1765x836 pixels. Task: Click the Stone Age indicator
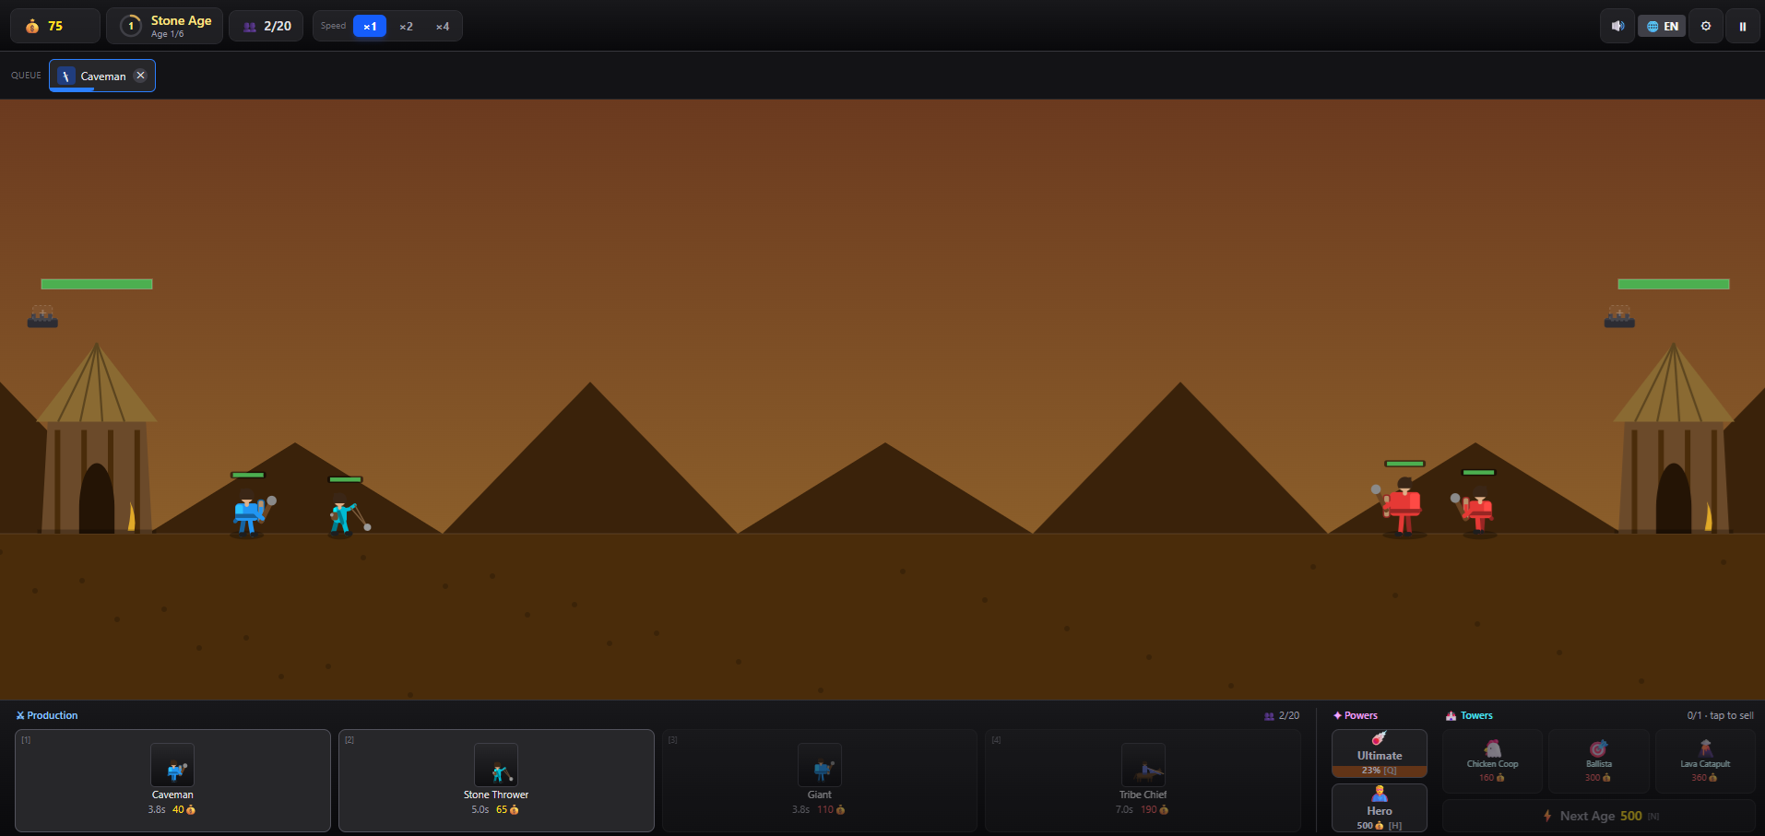[x=165, y=26]
